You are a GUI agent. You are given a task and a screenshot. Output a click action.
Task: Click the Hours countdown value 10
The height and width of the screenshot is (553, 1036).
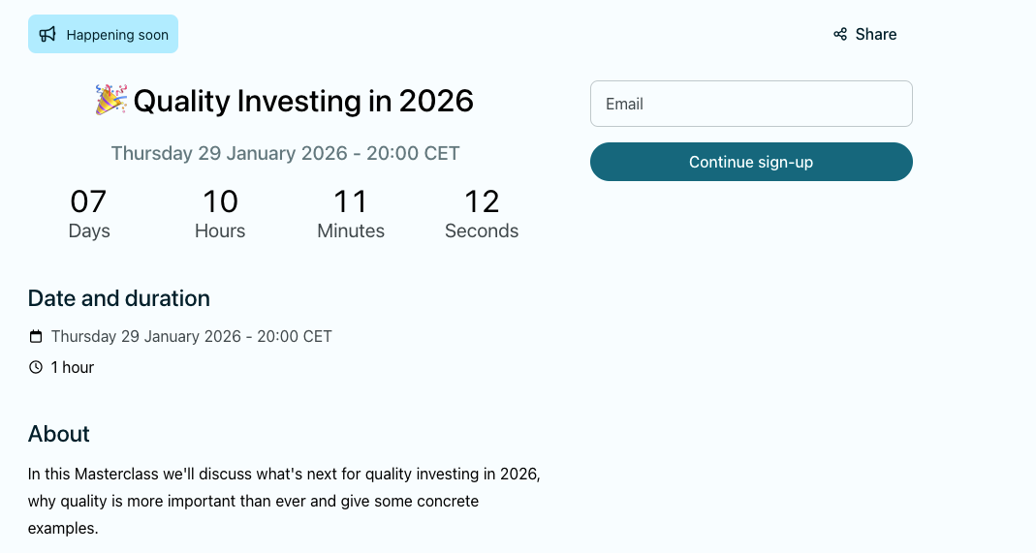[220, 201]
